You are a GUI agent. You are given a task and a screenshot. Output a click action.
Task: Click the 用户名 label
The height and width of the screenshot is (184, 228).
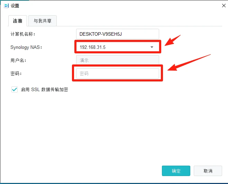pos(18,60)
